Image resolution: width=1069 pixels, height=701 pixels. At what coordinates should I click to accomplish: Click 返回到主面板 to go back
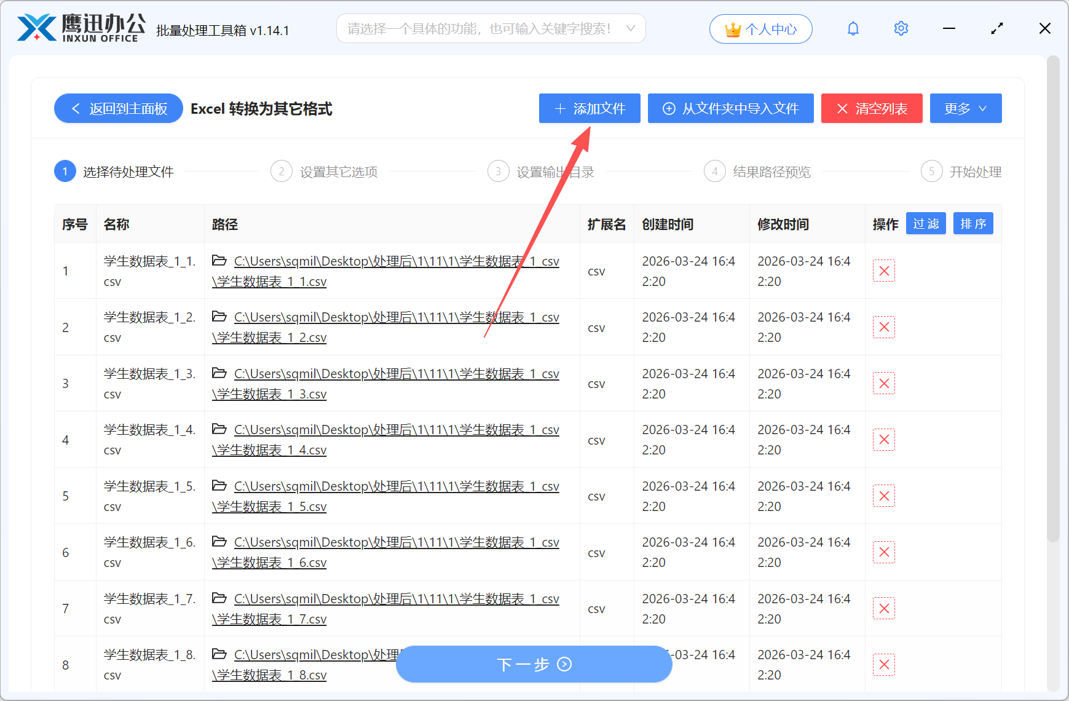(x=118, y=108)
